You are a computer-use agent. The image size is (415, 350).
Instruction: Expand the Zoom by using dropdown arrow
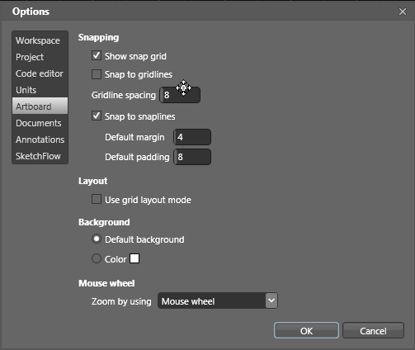(271, 300)
